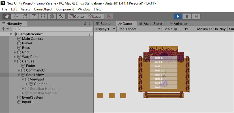This screenshot has height=113, width=234.
Task: Open the Edit menu
Action: (x=14, y=9)
